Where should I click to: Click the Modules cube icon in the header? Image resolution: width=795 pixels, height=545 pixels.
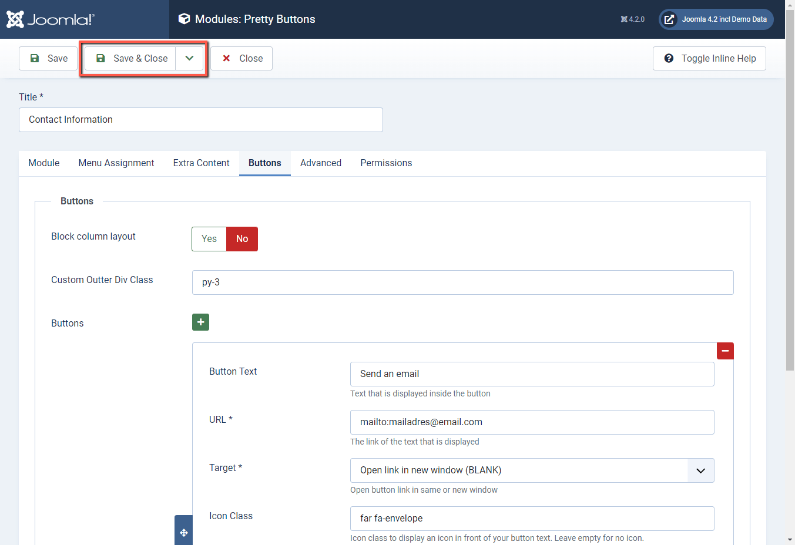pyautogui.click(x=184, y=19)
